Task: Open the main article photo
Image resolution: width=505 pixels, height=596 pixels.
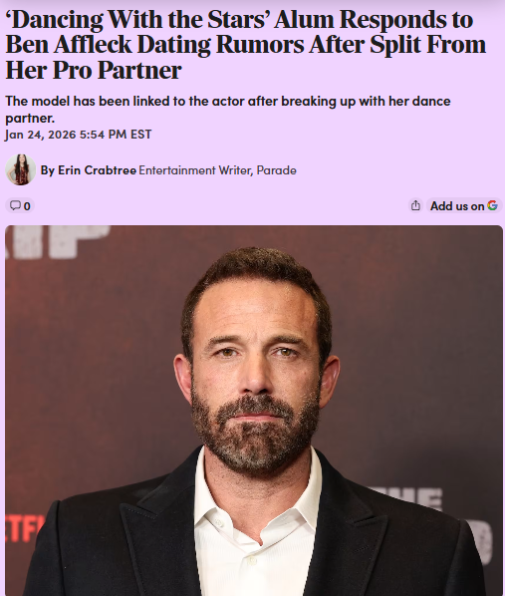Action: tap(254, 411)
